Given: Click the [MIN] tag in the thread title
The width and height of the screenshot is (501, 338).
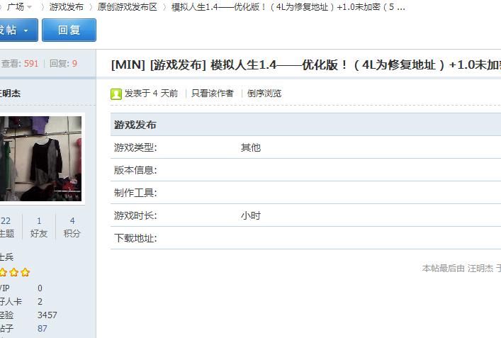Looking at the screenshot, I should click(x=128, y=65).
